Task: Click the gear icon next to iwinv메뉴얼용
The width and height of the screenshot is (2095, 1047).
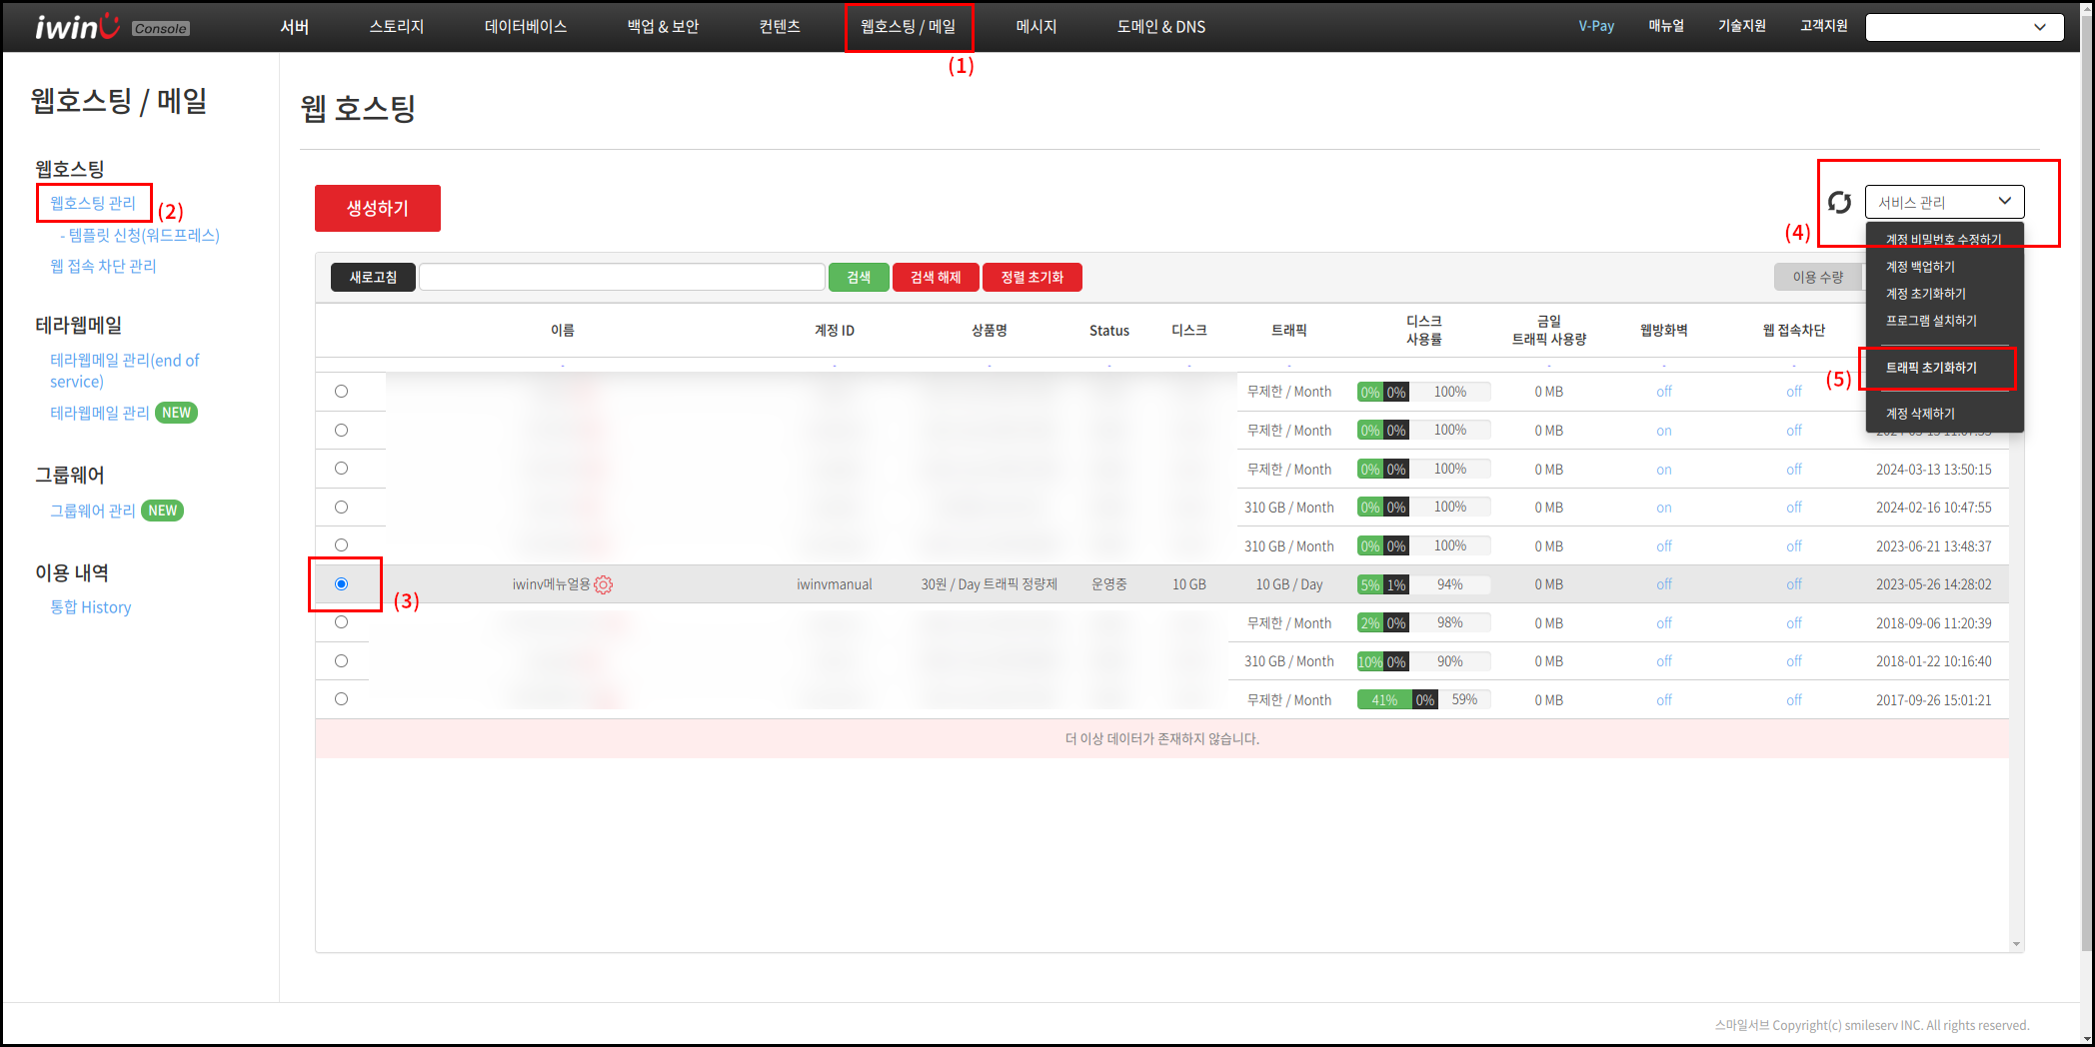Action: (x=604, y=584)
